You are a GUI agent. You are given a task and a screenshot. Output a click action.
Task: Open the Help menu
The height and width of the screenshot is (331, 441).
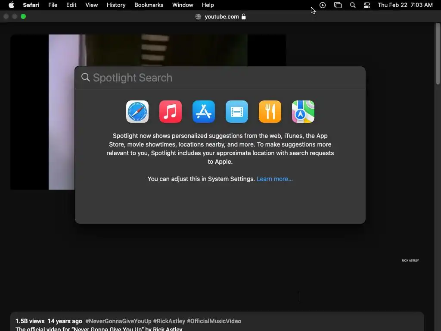click(208, 5)
